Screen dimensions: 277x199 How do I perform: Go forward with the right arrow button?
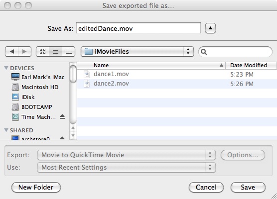pyautogui.click(x=24, y=52)
